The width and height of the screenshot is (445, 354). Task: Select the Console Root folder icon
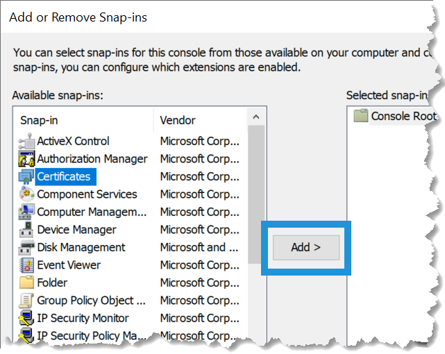pyautogui.click(x=360, y=116)
